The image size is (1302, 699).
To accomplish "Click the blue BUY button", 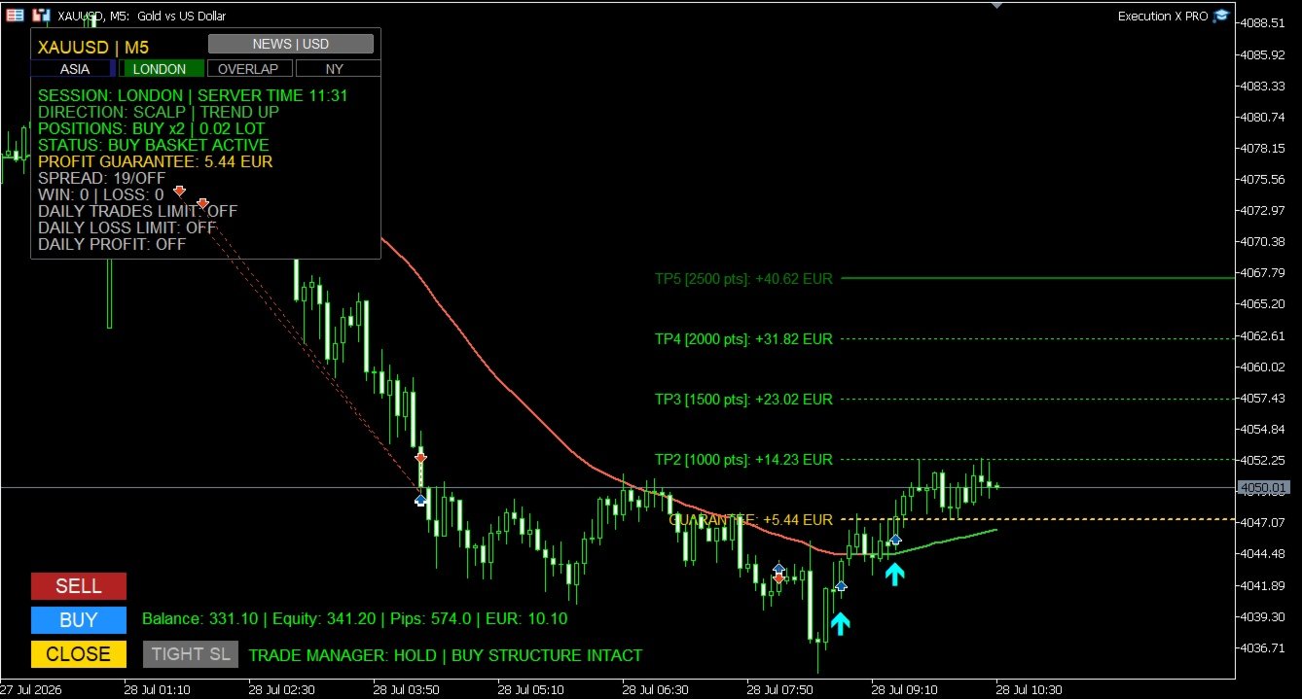I will tap(79, 620).
